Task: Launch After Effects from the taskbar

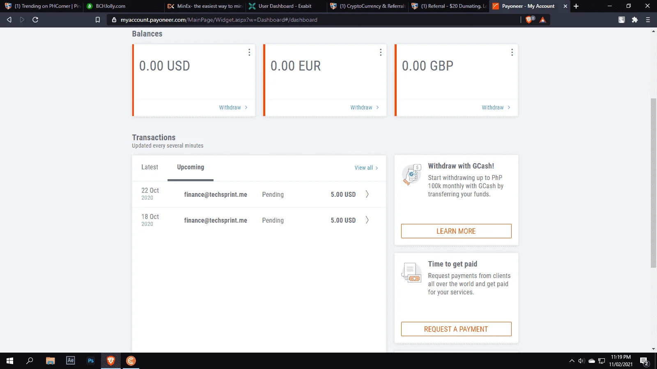Action: pyautogui.click(x=71, y=361)
